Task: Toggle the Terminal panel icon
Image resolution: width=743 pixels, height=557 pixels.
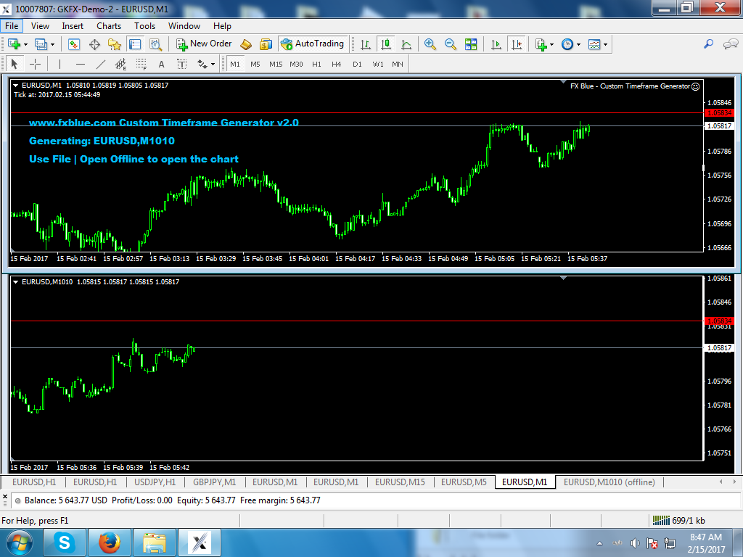Action: click(135, 44)
